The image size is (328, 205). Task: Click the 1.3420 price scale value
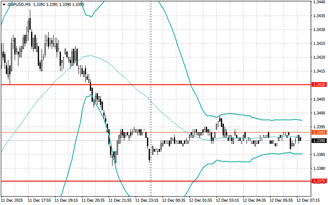tap(319, 57)
